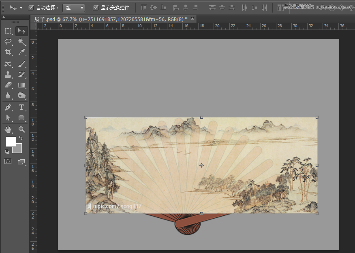Pick the Gradient tool
This screenshot has width=355, height=253.
pyautogui.click(x=21, y=85)
